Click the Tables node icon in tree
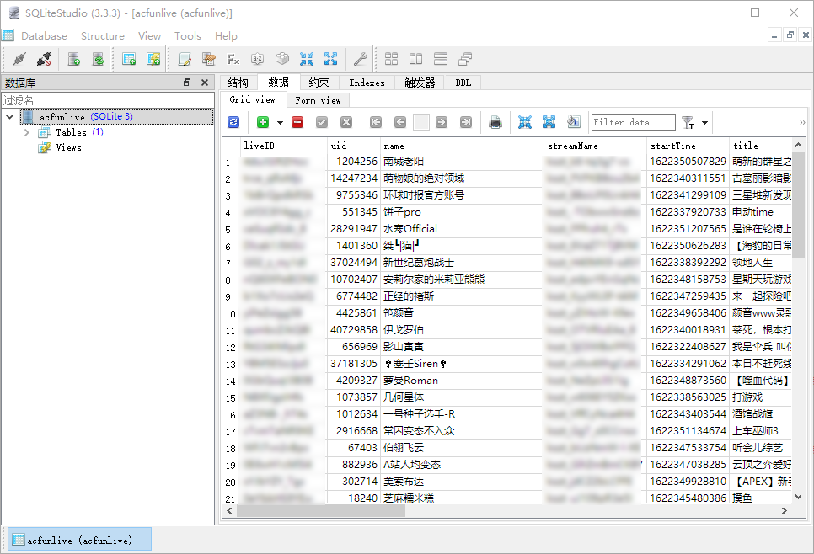814x554 pixels. click(45, 132)
